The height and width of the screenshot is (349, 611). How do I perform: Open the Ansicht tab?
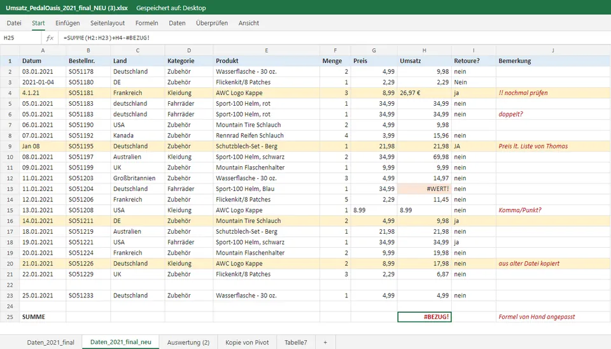pyautogui.click(x=249, y=23)
